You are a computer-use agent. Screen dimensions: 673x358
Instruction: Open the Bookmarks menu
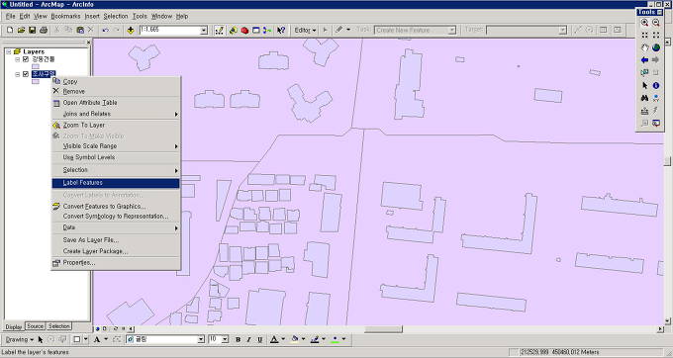(65, 16)
